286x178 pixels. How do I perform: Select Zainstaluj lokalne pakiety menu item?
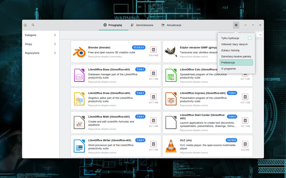coord(236,57)
